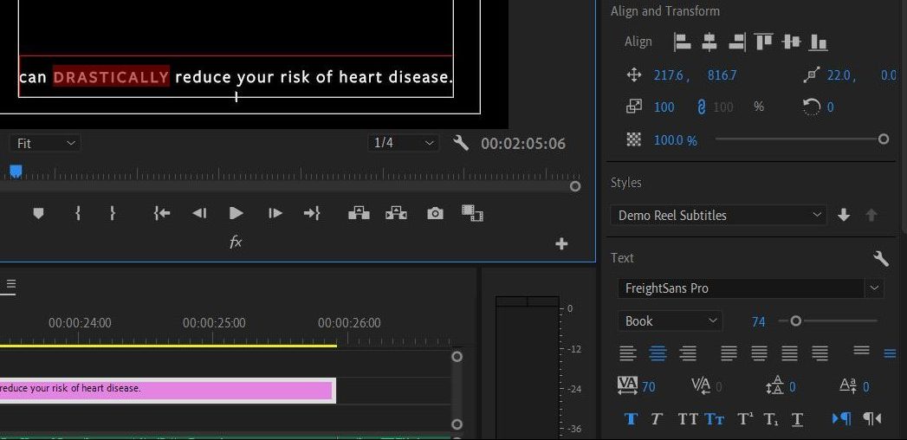Viewport: 907px width, 440px height.
Task: Toggle Faux Bold text style
Action: click(x=631, y=418)
